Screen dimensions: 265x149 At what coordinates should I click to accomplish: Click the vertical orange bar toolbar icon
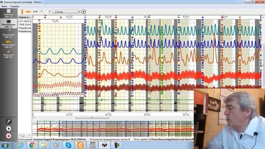[x=22, y=12]
